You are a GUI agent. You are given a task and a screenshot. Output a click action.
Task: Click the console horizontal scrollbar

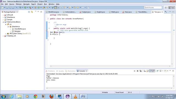[109, 88]
